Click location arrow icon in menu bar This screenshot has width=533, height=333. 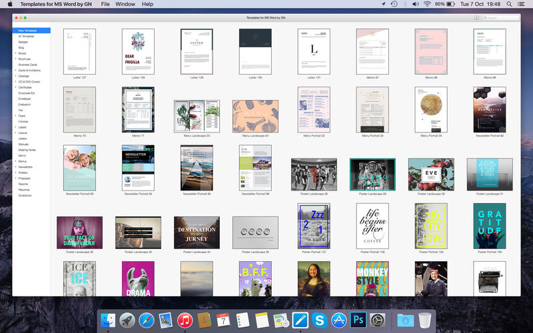click(x=384, y=4)
